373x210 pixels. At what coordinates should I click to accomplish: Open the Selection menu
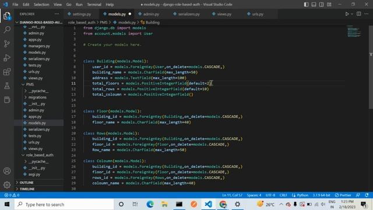[x=41, y=5]
